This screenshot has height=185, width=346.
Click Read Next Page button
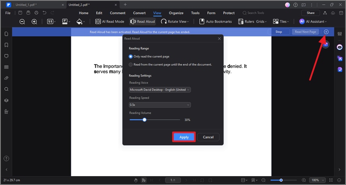[x=305, y=32]
